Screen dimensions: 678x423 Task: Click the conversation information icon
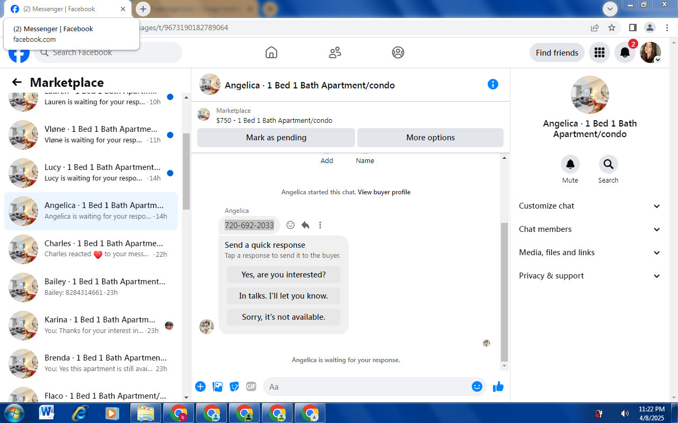tap(493, 84)
